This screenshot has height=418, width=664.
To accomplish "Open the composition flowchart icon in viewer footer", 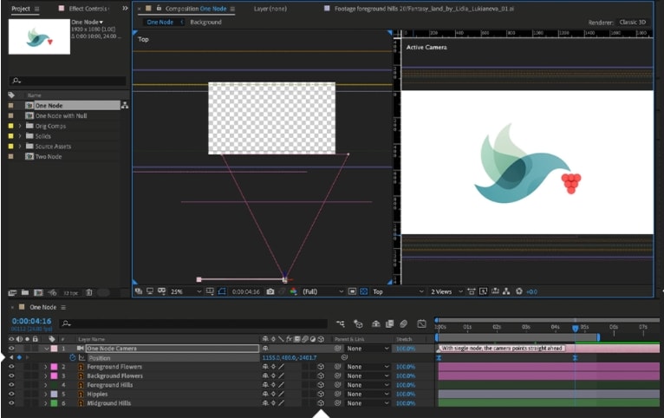I will click(x=506, y=291).
